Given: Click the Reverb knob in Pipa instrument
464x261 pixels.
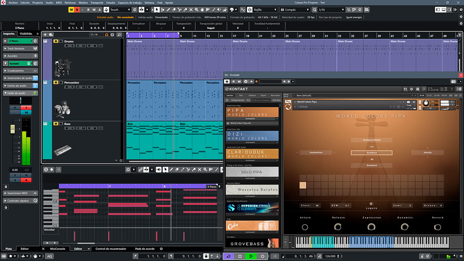Looking at the screenshot, I should pyautogui.click(x=438, y=227).
